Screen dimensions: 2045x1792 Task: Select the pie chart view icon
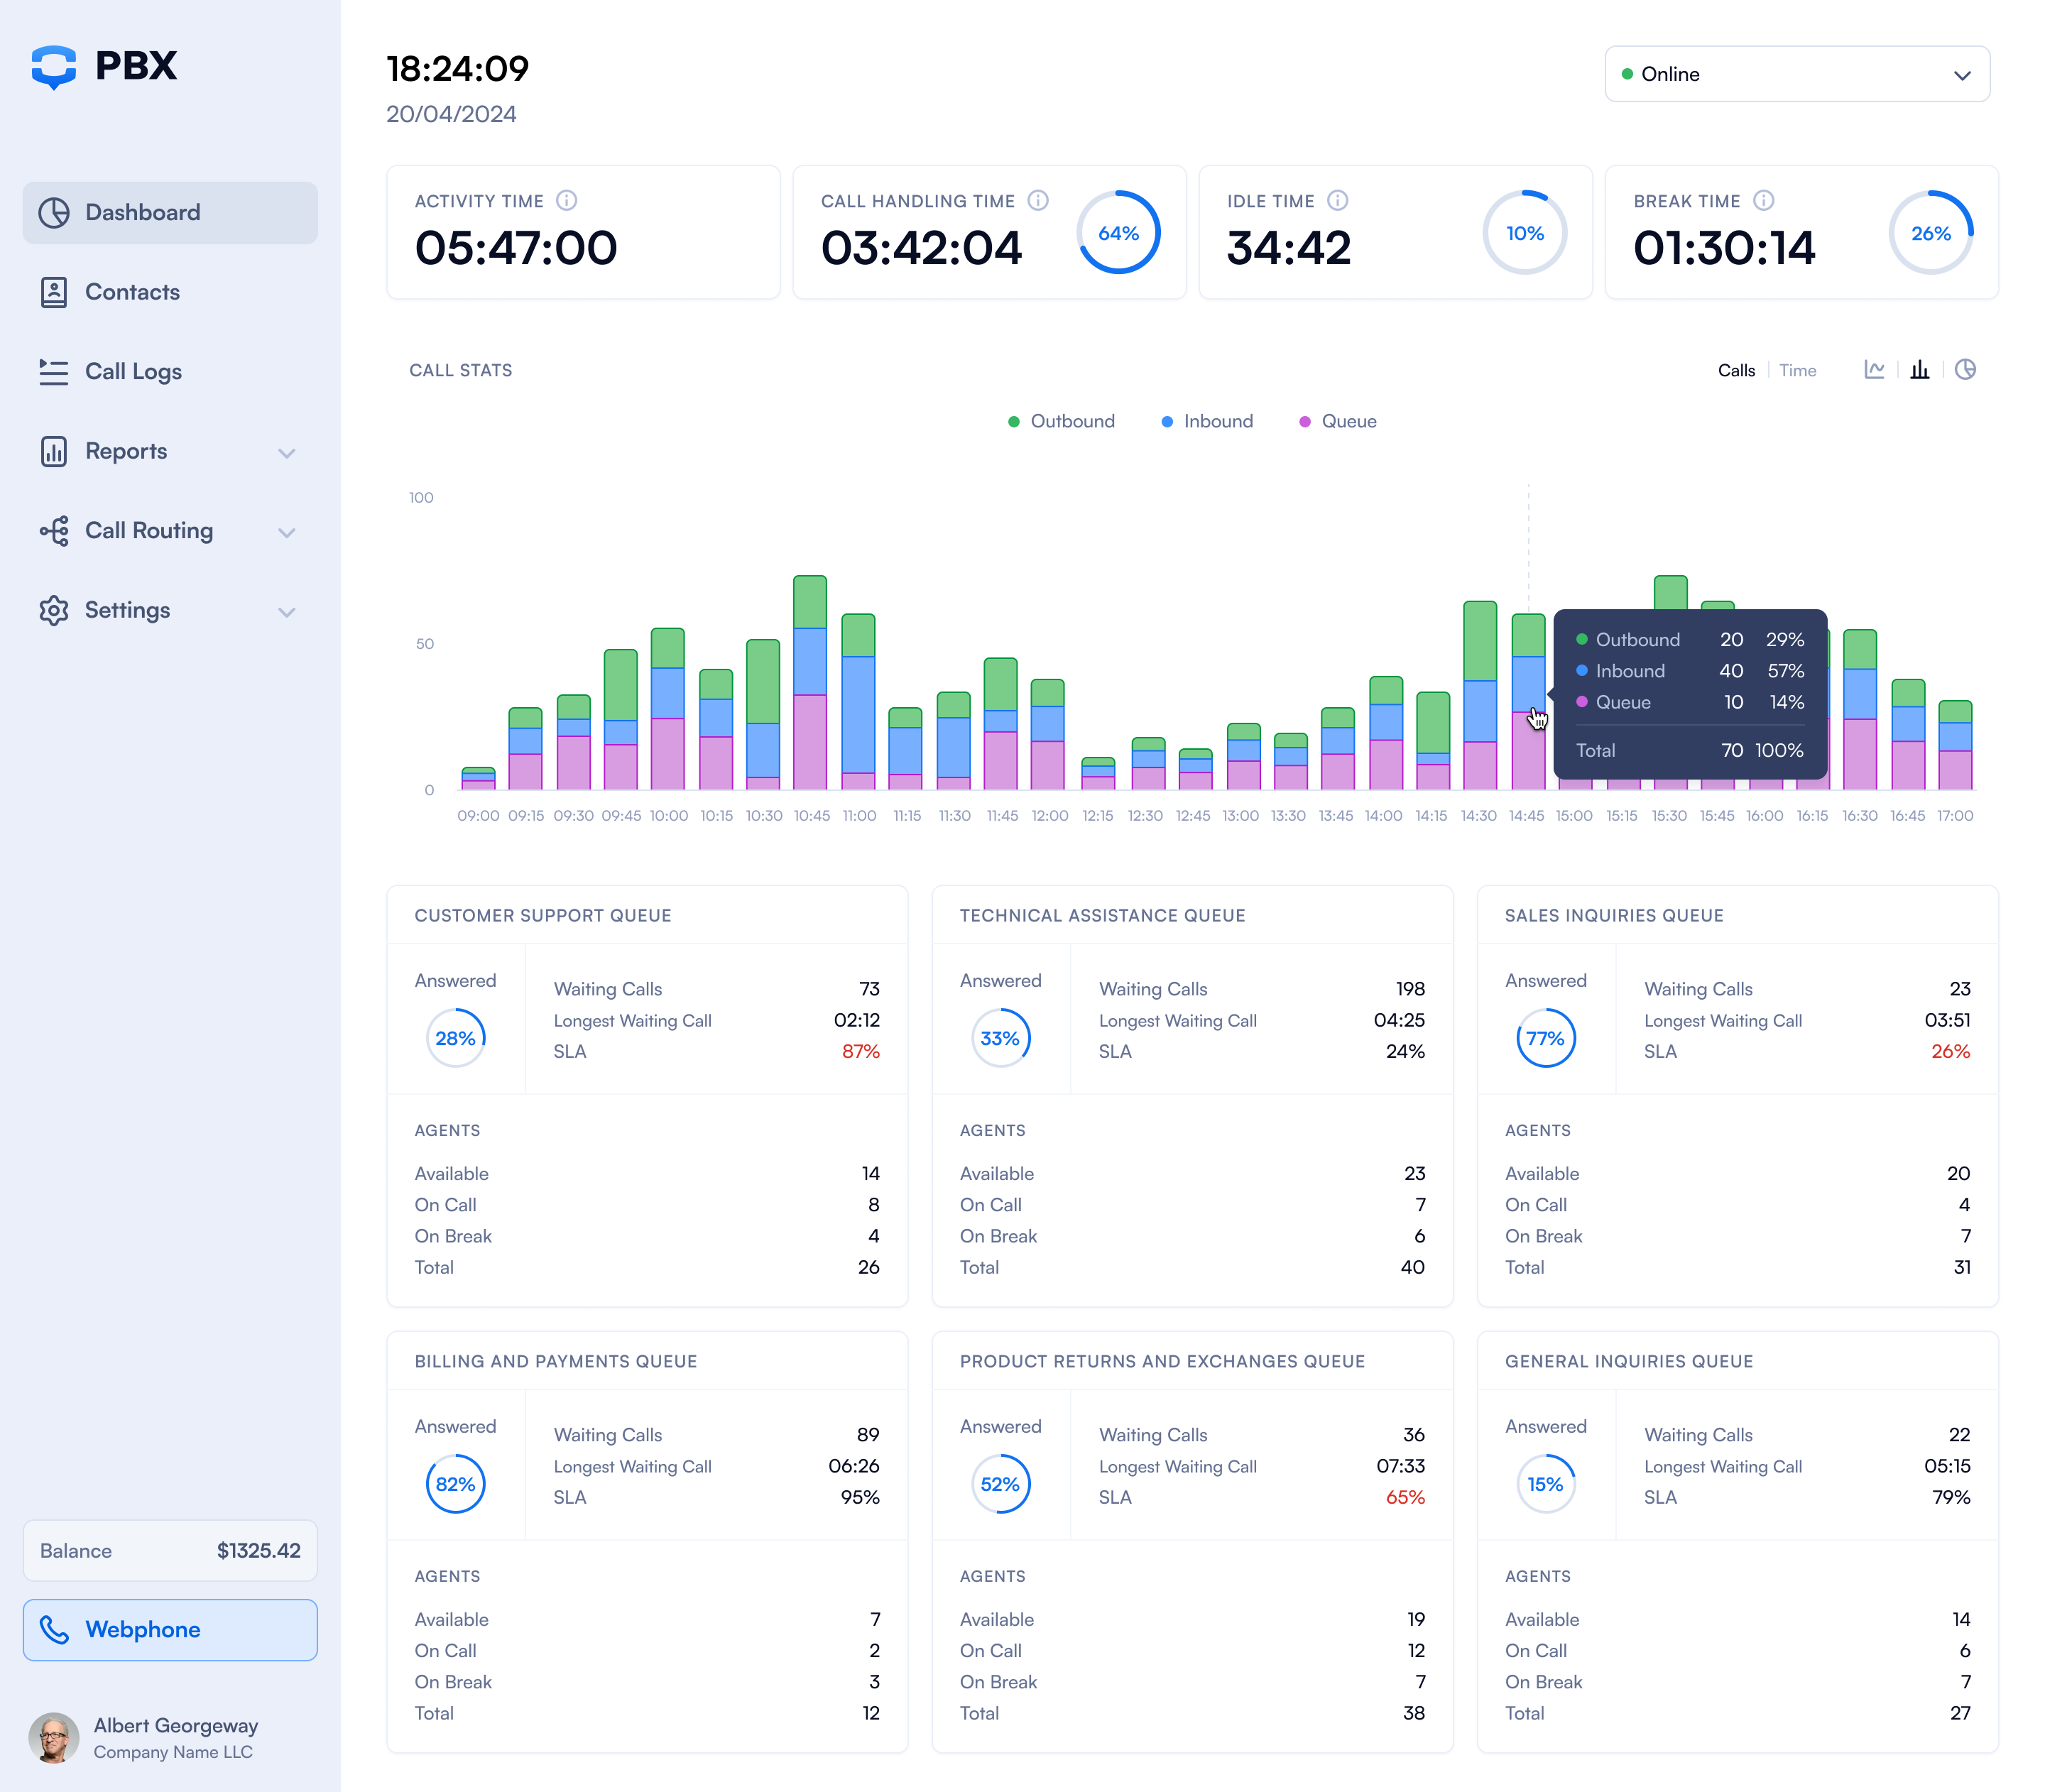pyautogui.click(x=1964, y=370)
